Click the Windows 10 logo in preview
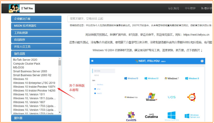Viewport: 214px width, 123px height. point(131,78)
